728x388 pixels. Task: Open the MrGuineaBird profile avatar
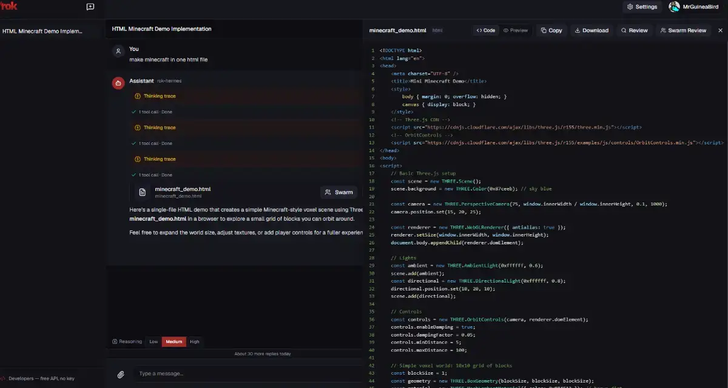click(674, 7)
